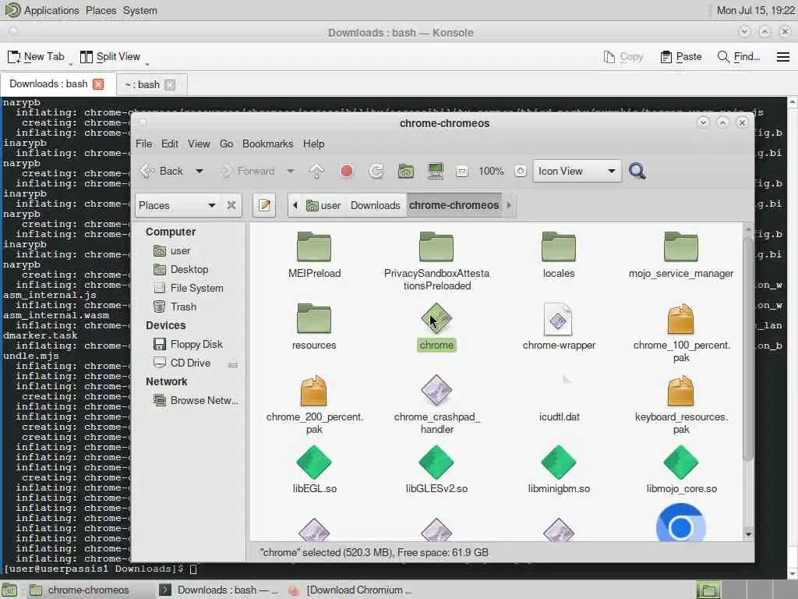The height and width of the screenshot is (599, 798).
Task: Select the libminigbm.so library
Action: (x=559, y=470)
